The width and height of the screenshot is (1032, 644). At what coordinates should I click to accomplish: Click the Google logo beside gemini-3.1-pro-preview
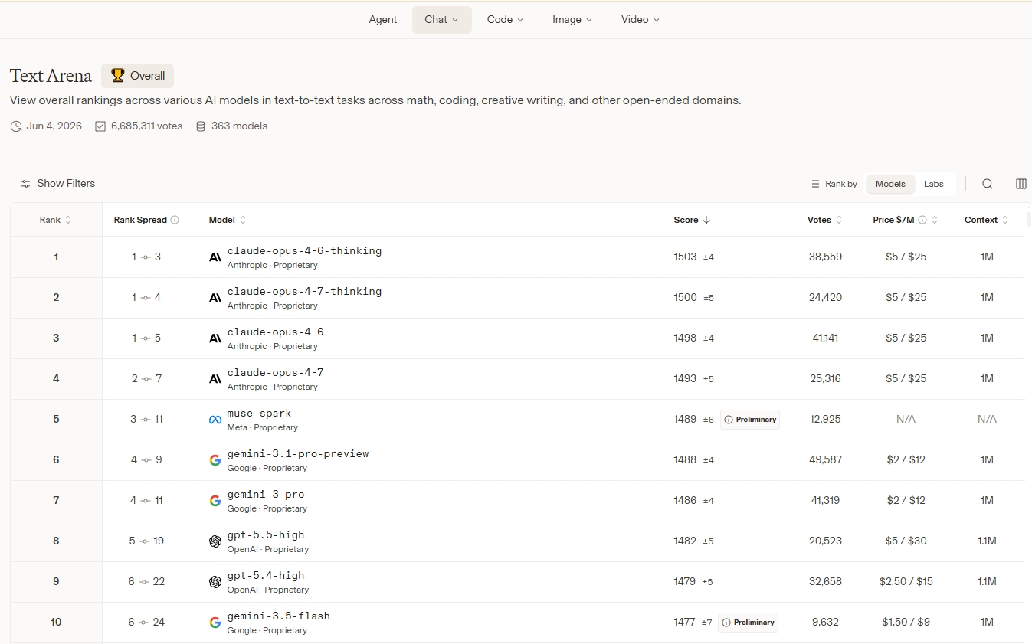[215, 460]
